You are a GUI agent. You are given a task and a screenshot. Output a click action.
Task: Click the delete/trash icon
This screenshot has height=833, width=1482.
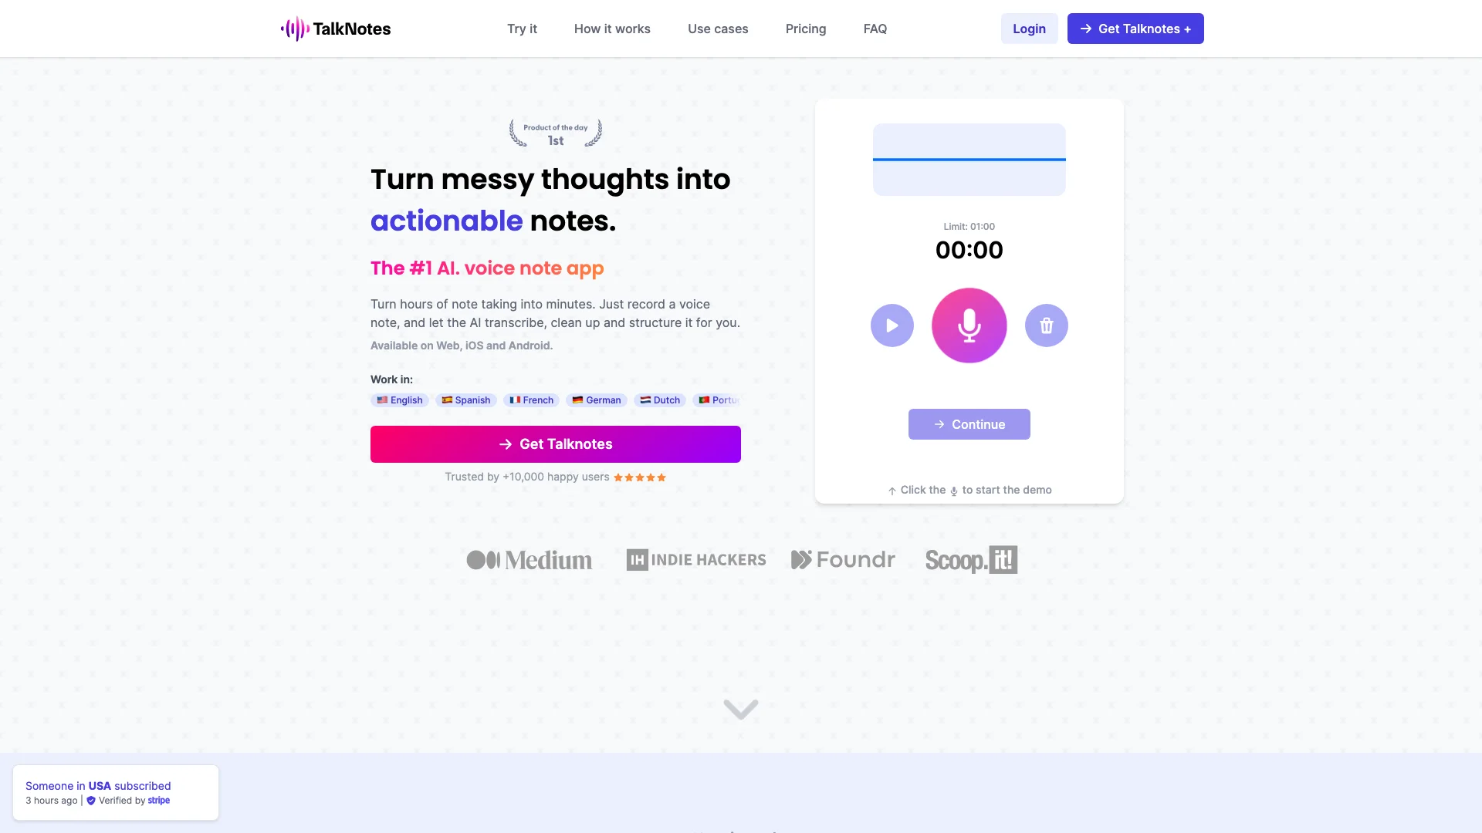(x=1045, y=325)
